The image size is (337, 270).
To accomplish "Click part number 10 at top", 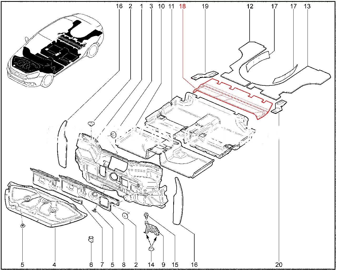I will pyautogui.click(x=161, y=6).
